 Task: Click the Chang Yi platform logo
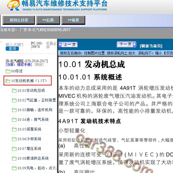pos(13,5)
